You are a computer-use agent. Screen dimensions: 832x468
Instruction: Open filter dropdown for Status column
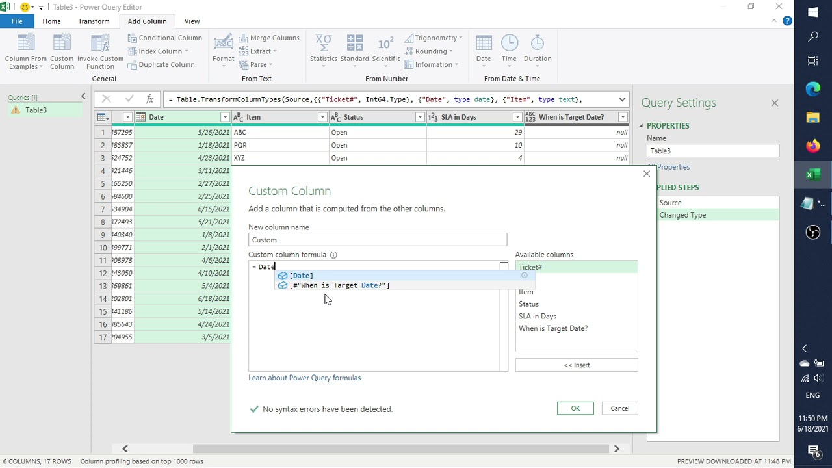point(420,117)
